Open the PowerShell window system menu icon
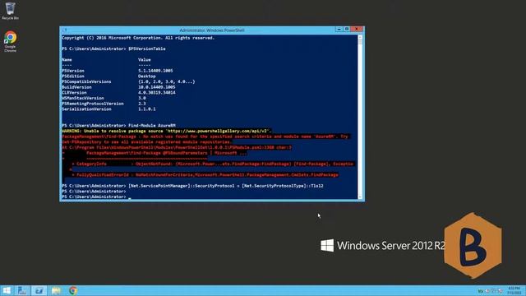Image resolution: width=526 pixels, height=296 pixels. click(64, 30)
